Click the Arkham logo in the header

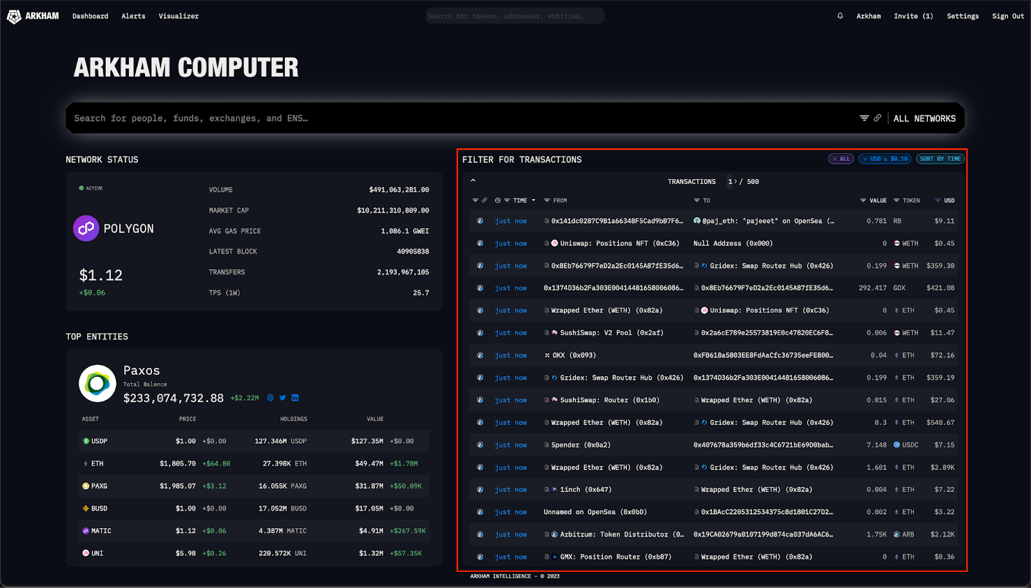click(x=33, y=16)
